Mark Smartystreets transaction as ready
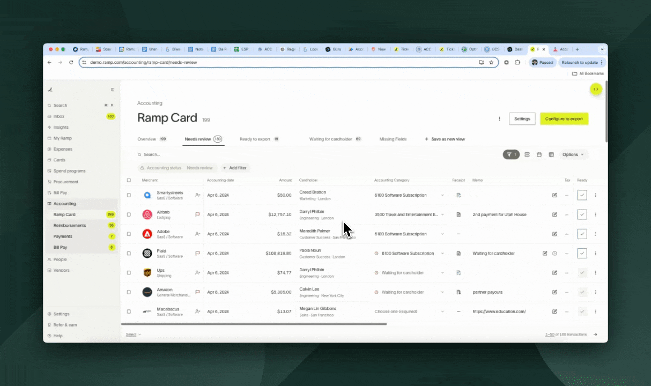651x386 pixels. [x=582, y=195]
